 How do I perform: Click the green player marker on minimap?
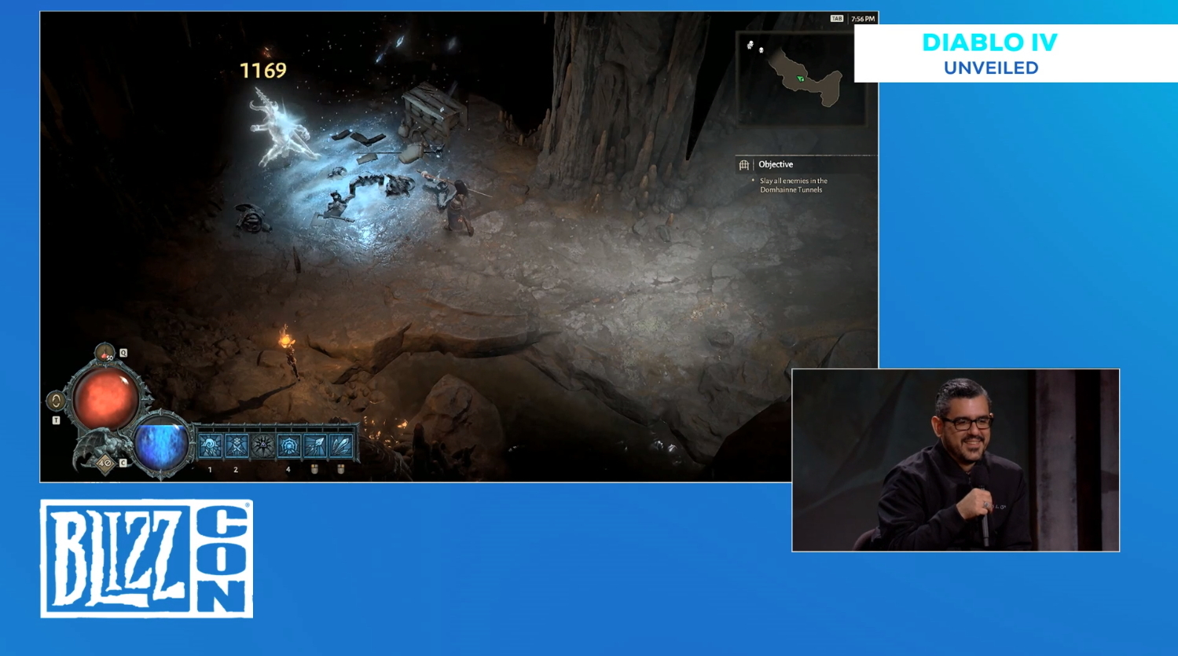pos(800,79)
